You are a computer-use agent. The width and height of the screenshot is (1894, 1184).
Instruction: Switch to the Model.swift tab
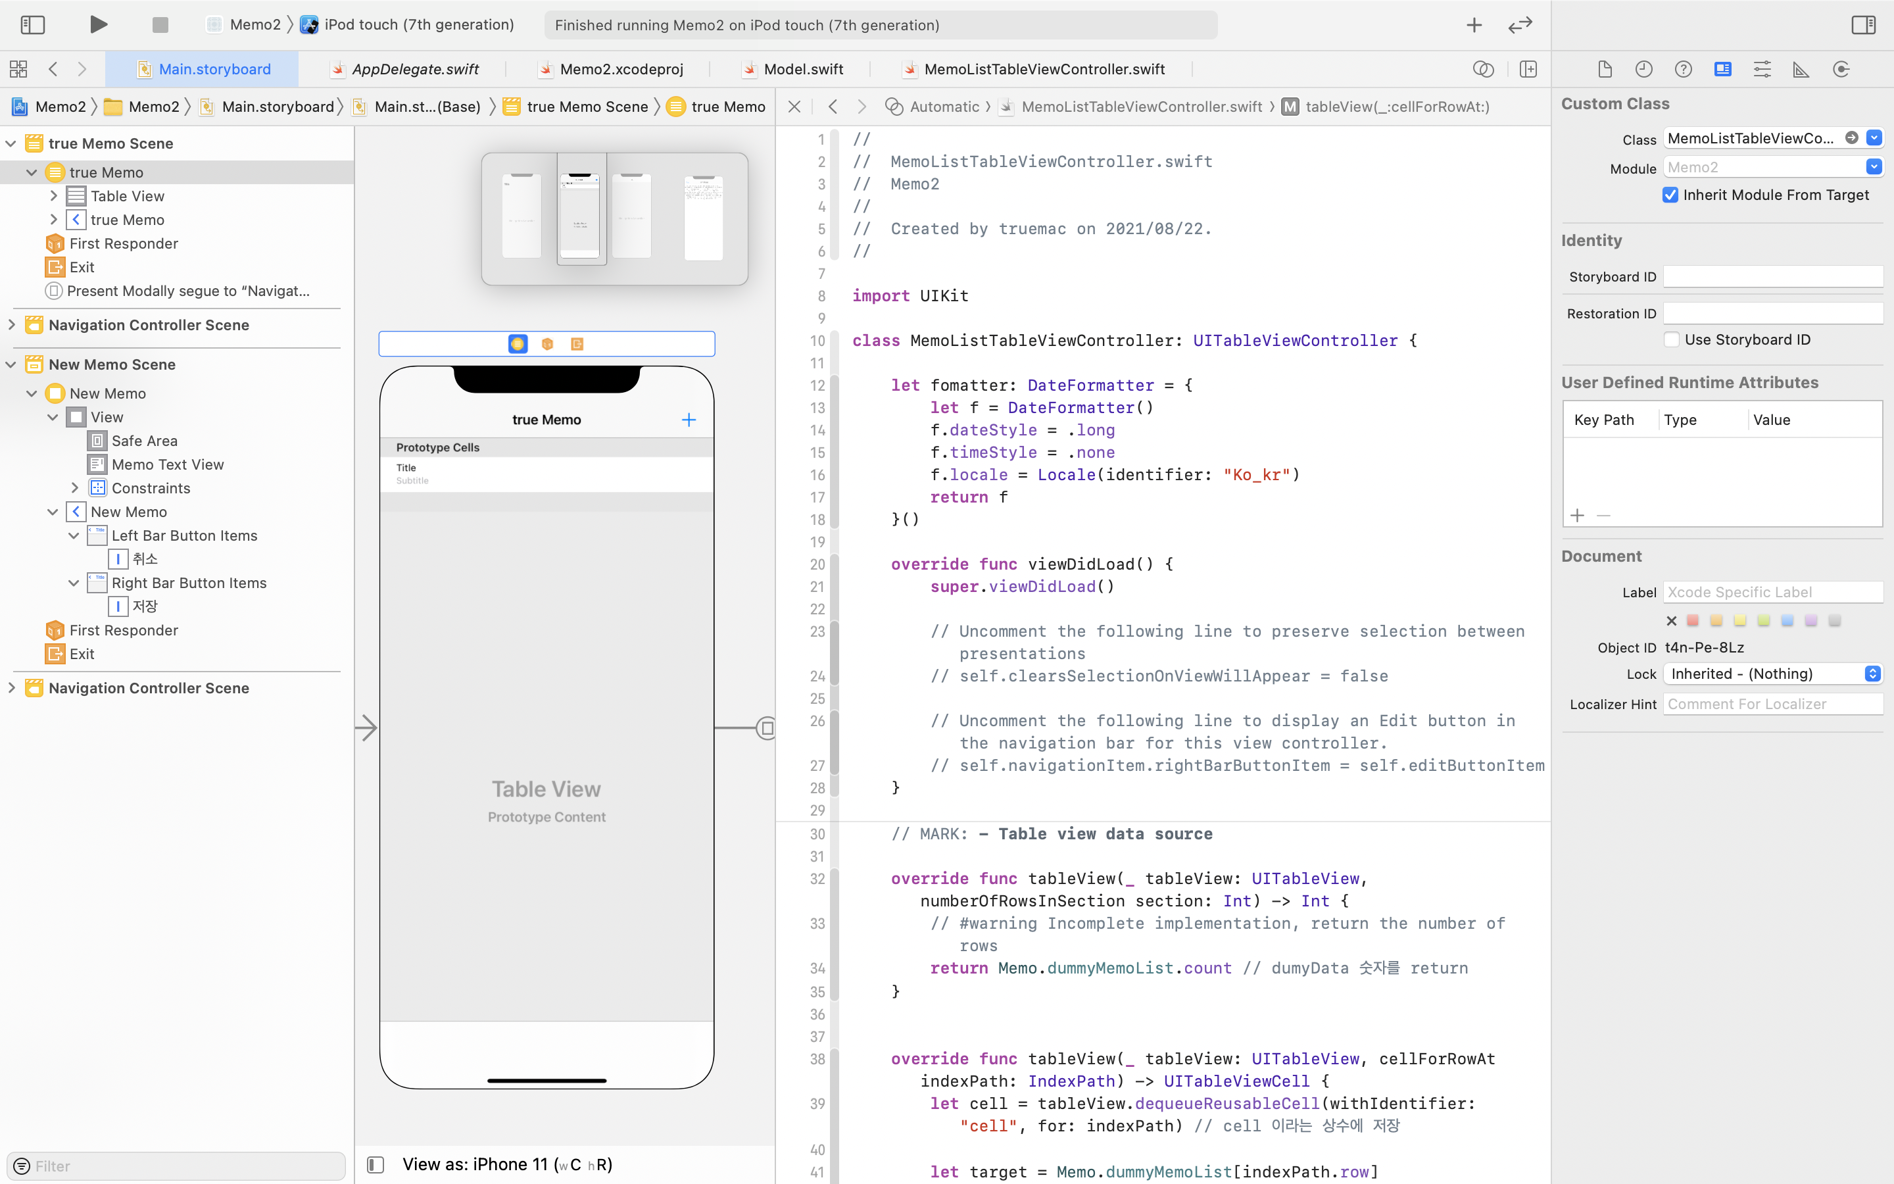coord(802,69)
